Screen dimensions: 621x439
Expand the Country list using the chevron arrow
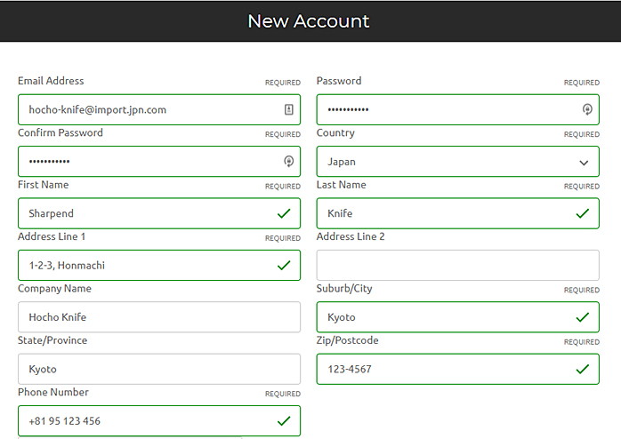click(x=584, y=163)
